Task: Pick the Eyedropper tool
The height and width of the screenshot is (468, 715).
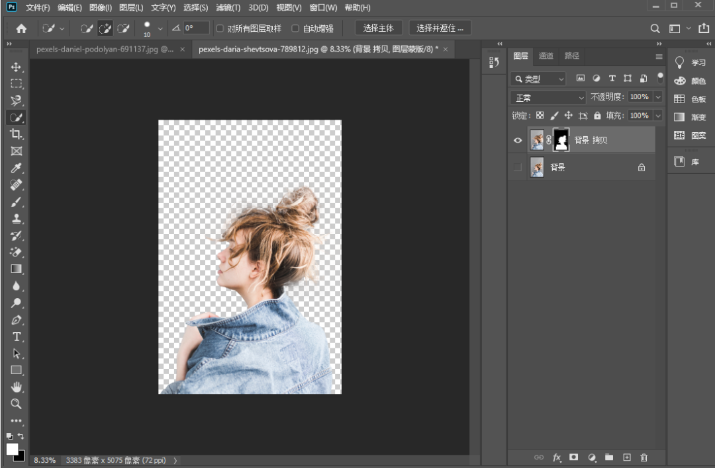Action: [x=17, y=168]
